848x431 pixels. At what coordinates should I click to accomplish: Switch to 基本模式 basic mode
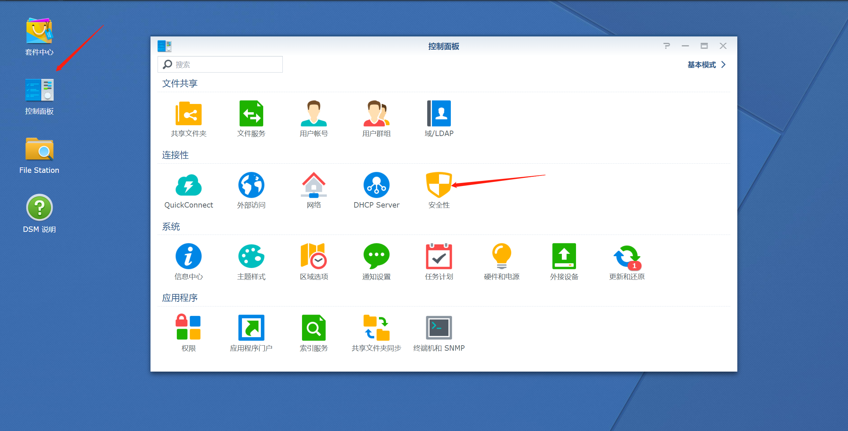(x=701, y=65)
